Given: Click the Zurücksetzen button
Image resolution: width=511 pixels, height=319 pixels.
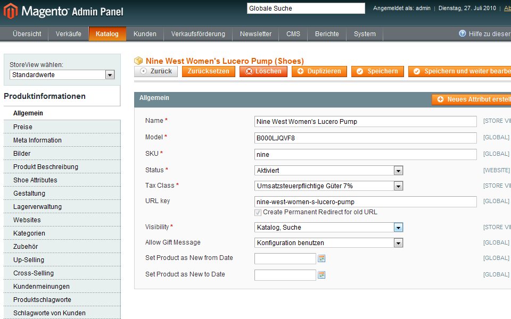Looking at the screenshot, I should [209, 71].
